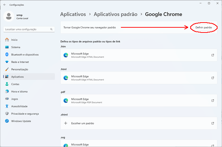The height and width of the screenshot is (147, 222).
Task: Click Escolher um padrão for .shtml
Action: (x=139, y=123)
